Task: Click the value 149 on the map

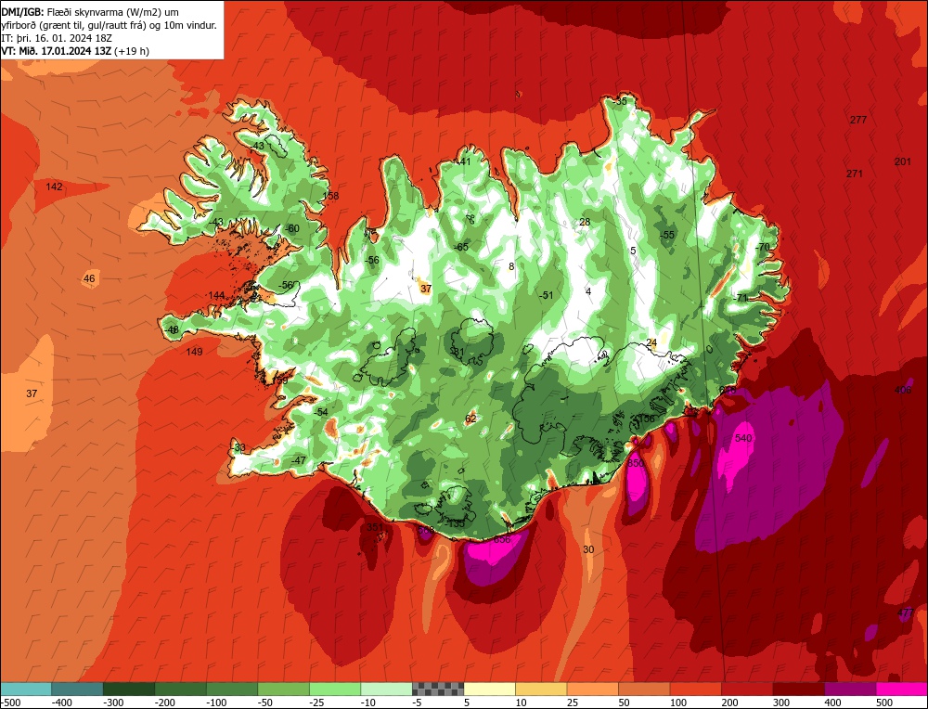Action: tap(194, 352)
